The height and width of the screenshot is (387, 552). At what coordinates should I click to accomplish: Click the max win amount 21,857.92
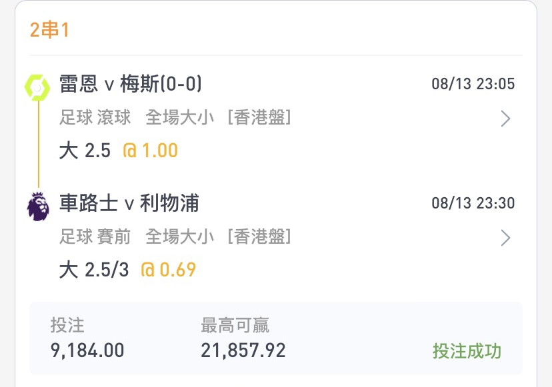point(243,350)
